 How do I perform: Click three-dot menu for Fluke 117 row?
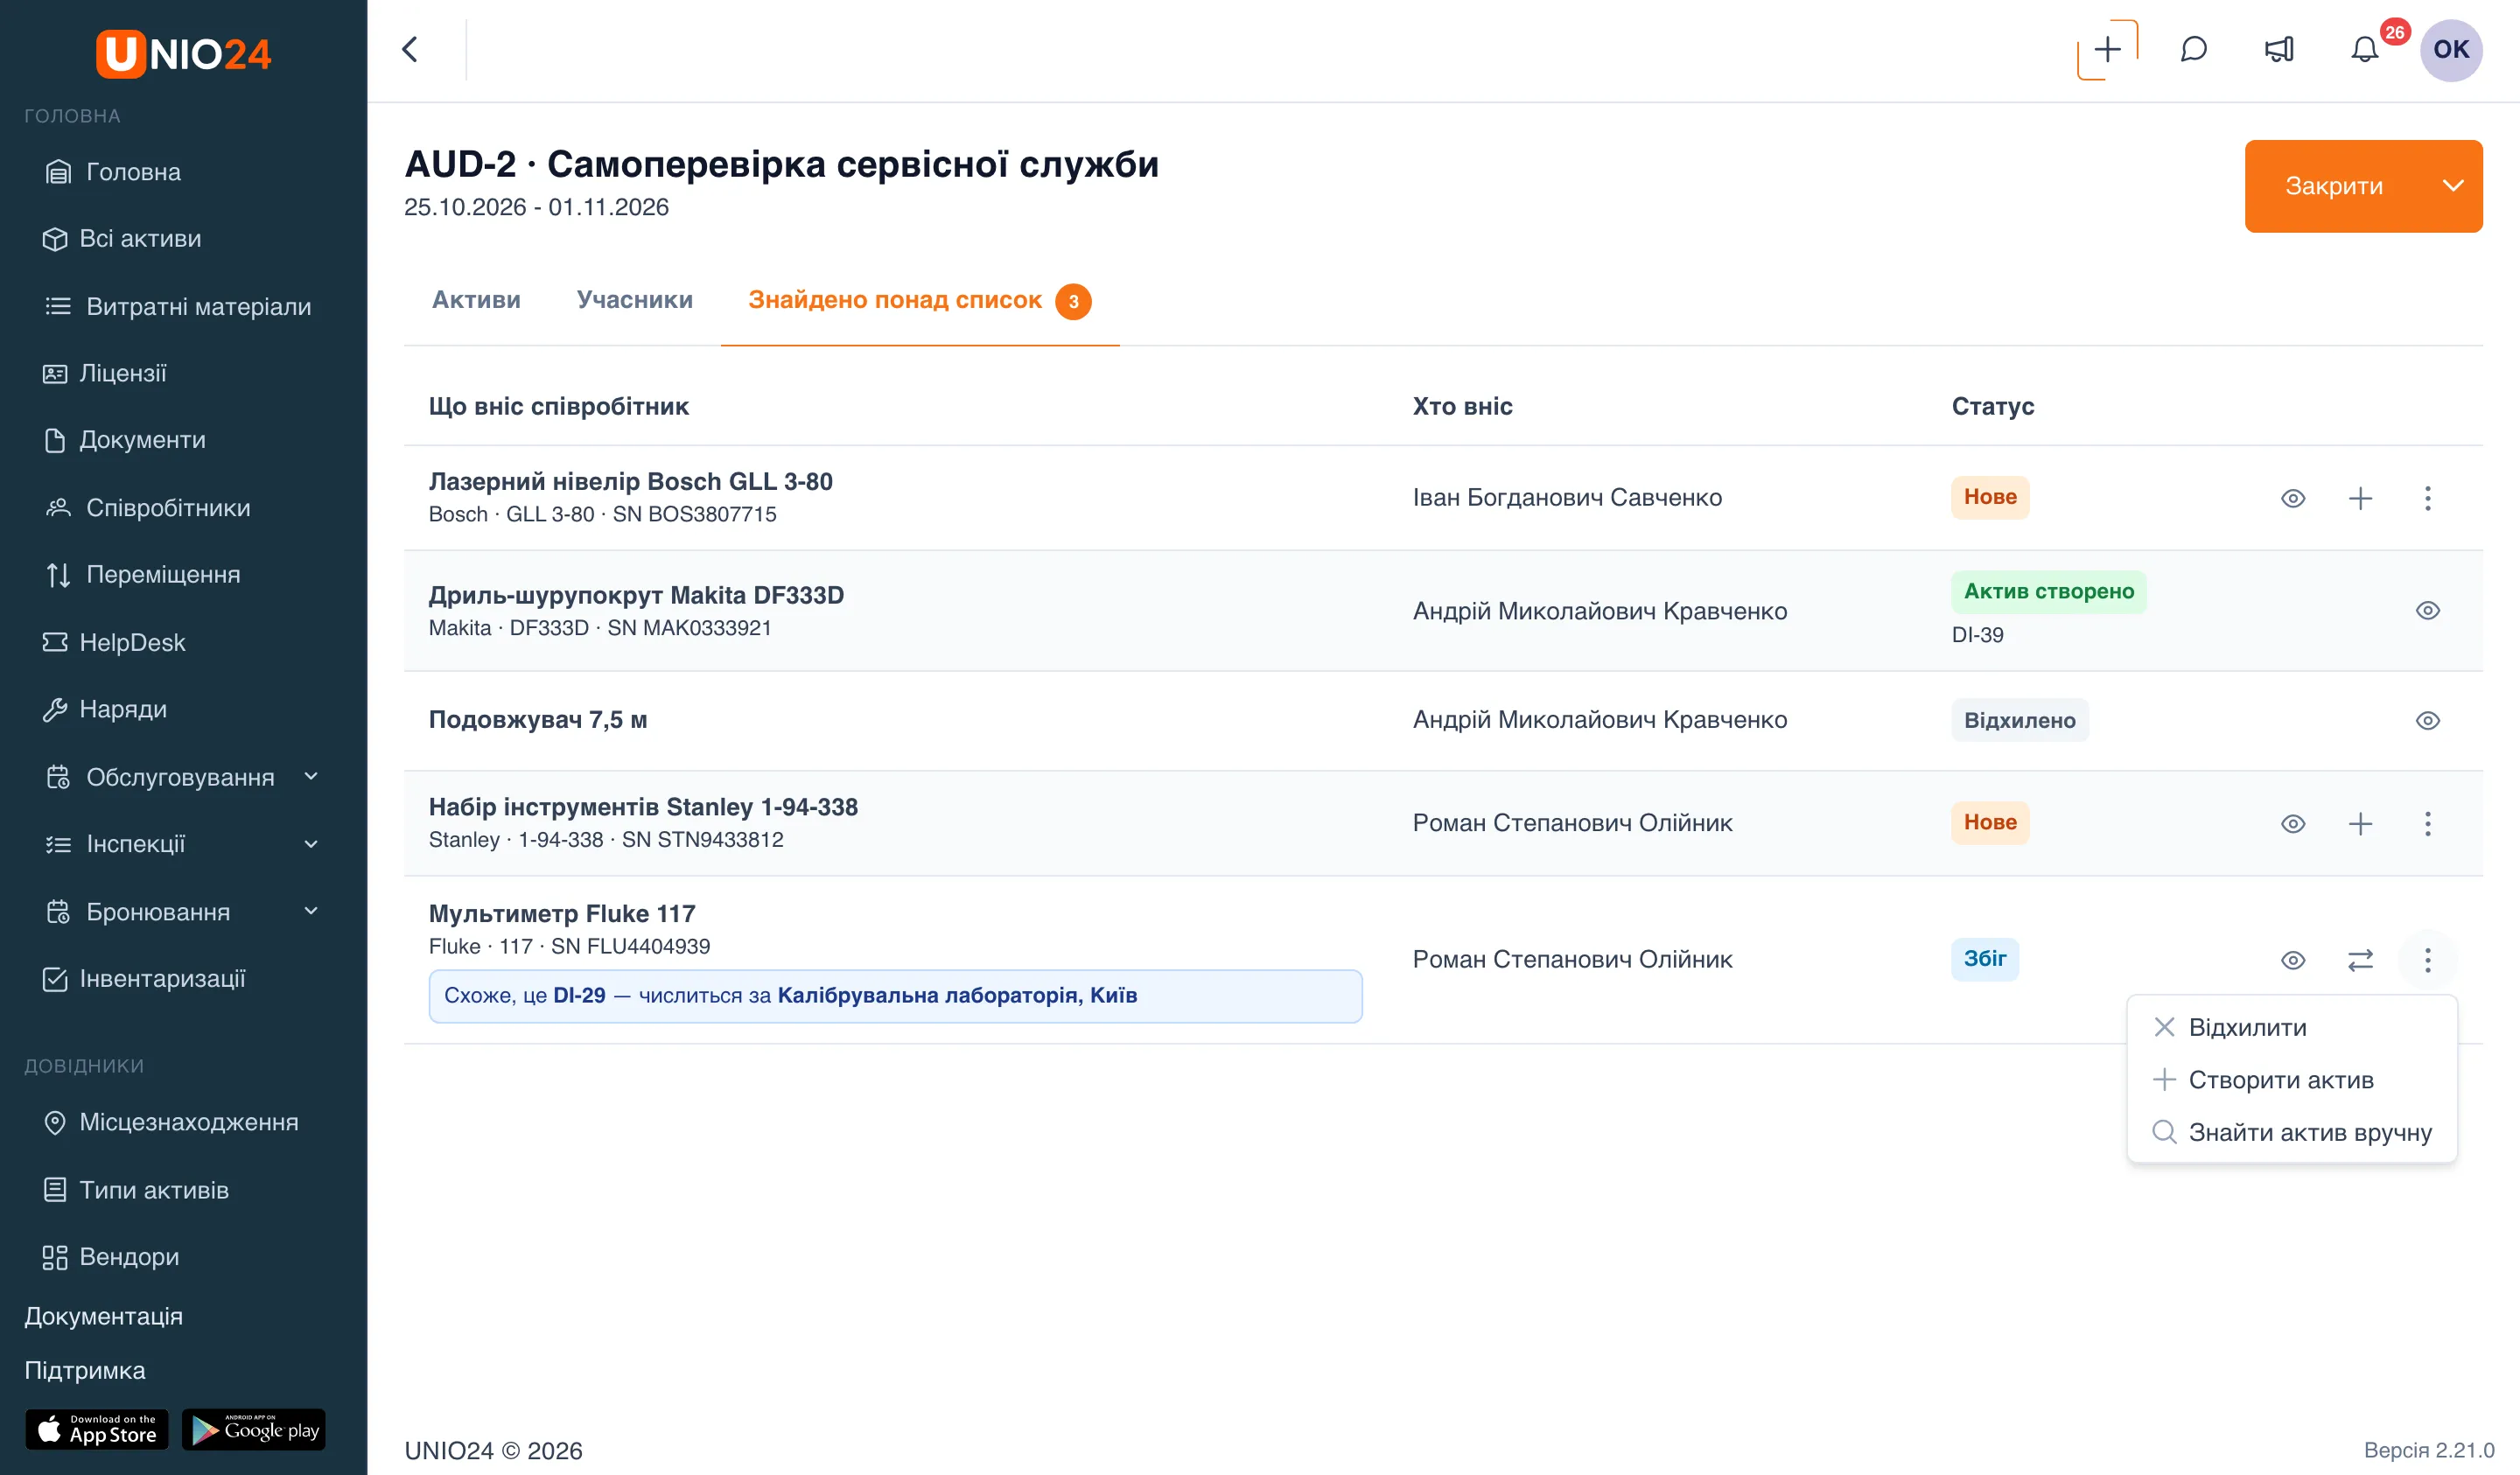point(2427,960)
